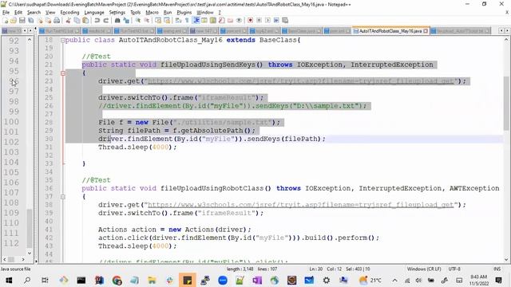
Task: Toggle Show All Characters pilcrow icon
Action: point(187,20)
